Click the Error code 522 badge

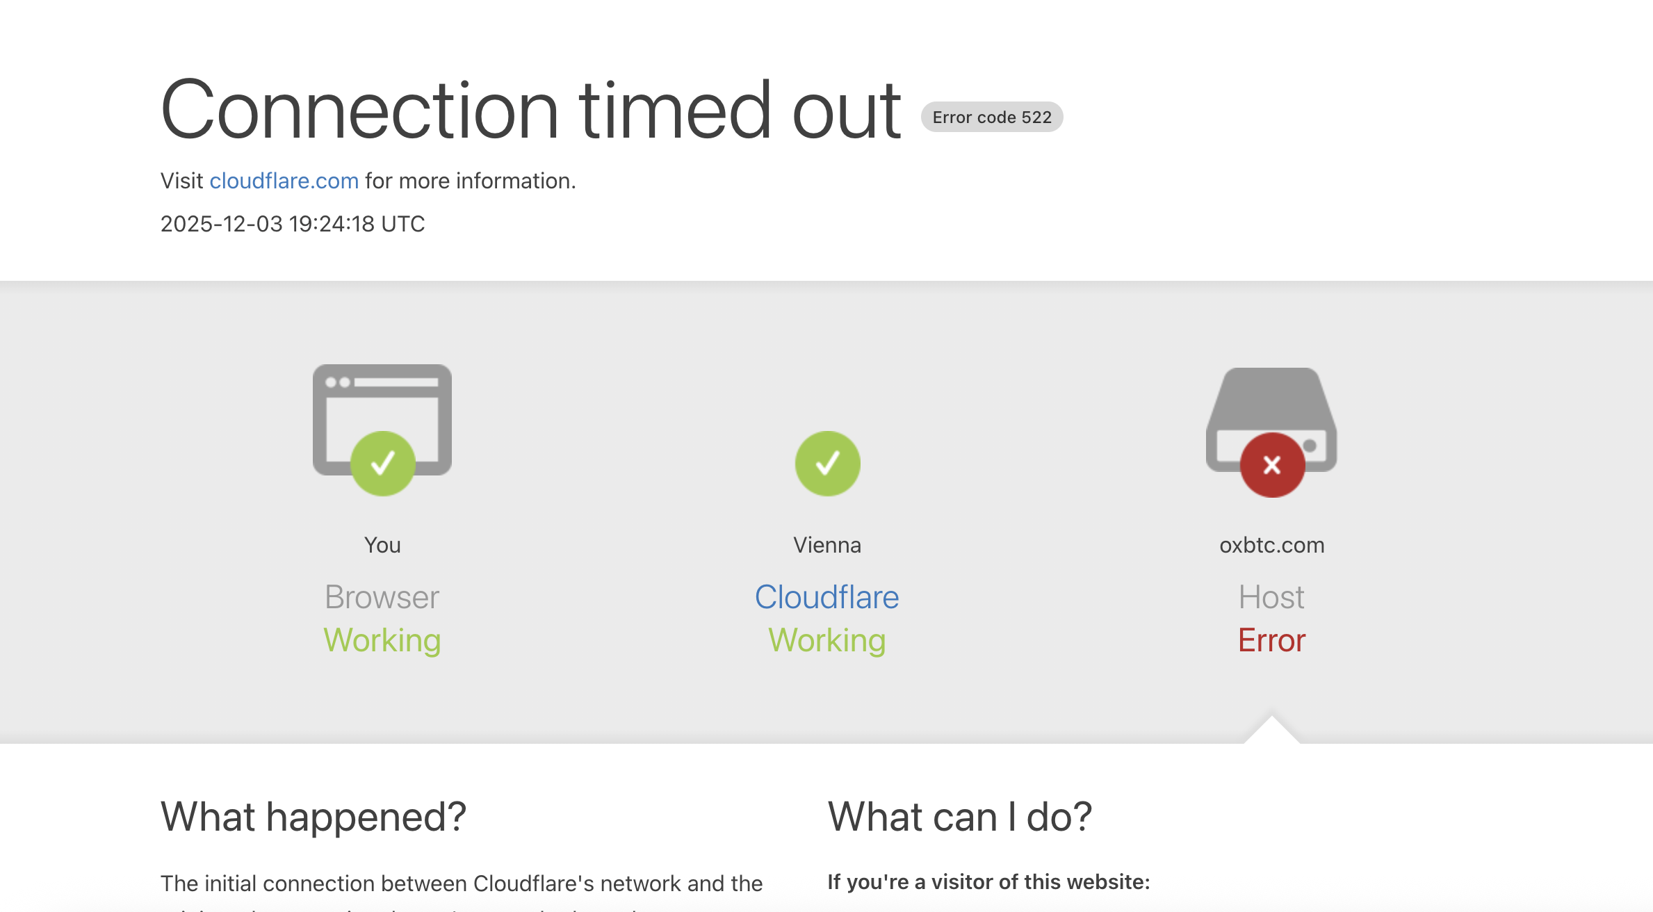tap(992, 117)
